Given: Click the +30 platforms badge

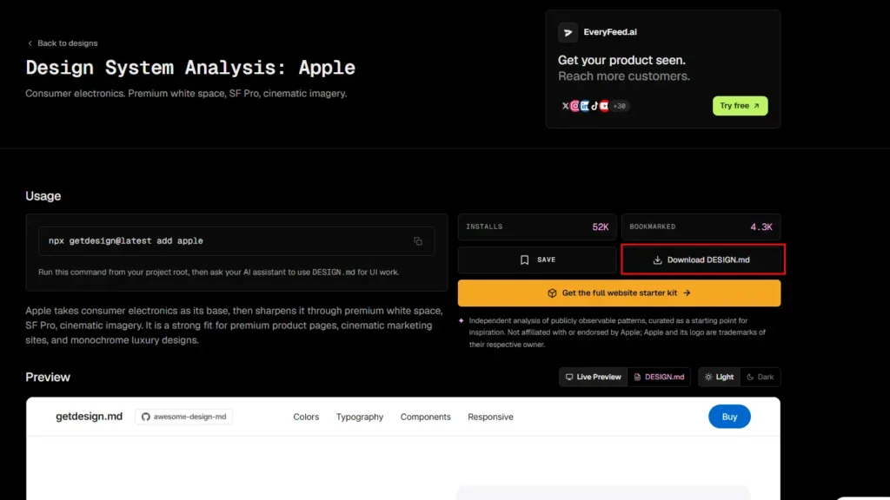Looking at the screenshot, I should 619,106.
